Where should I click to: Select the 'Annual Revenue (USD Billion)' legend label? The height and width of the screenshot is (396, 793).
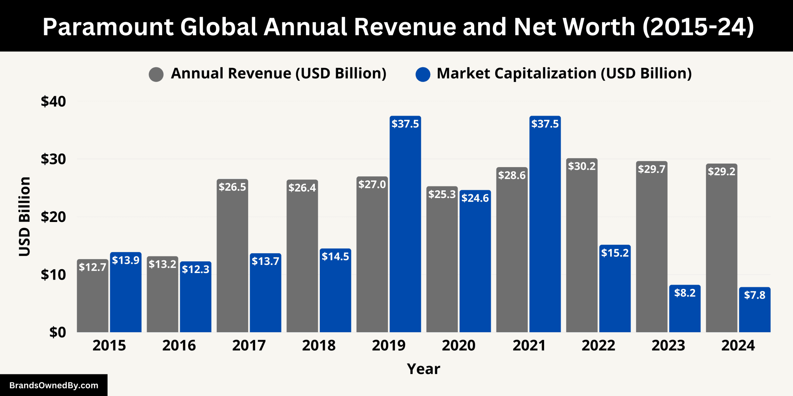[278, 73]
